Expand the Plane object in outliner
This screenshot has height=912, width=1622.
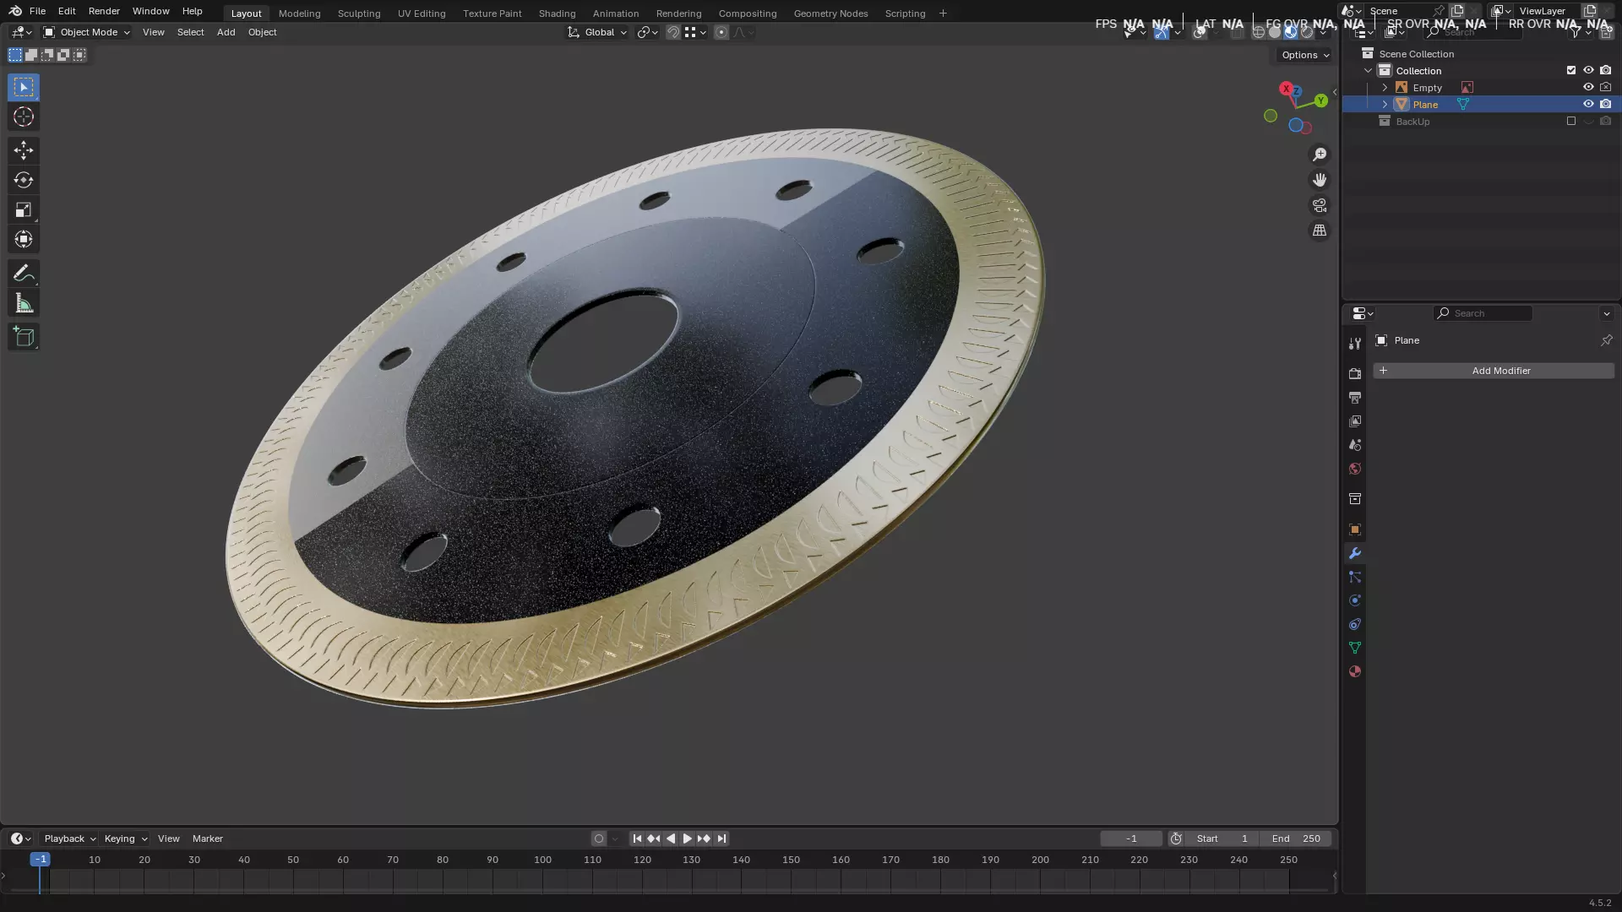[1385, 105]
